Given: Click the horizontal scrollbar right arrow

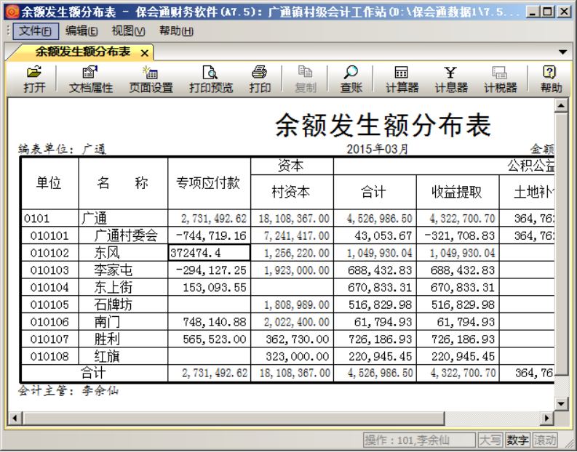Looking at the screenshot, I should coord(546,418).
